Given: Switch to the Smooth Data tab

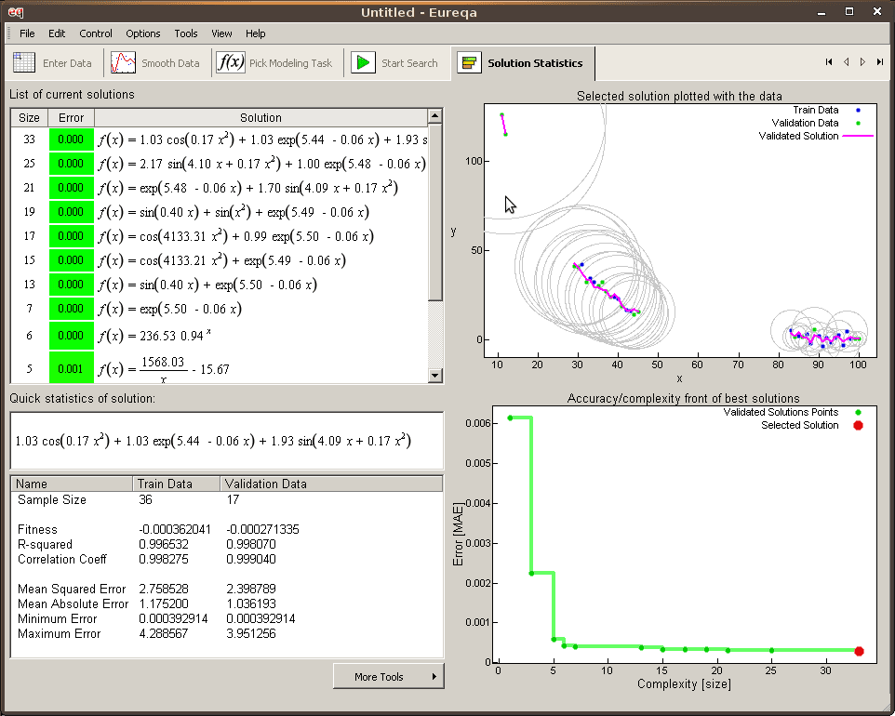Looking at the screenshot, I should click(x=155, y=63).
